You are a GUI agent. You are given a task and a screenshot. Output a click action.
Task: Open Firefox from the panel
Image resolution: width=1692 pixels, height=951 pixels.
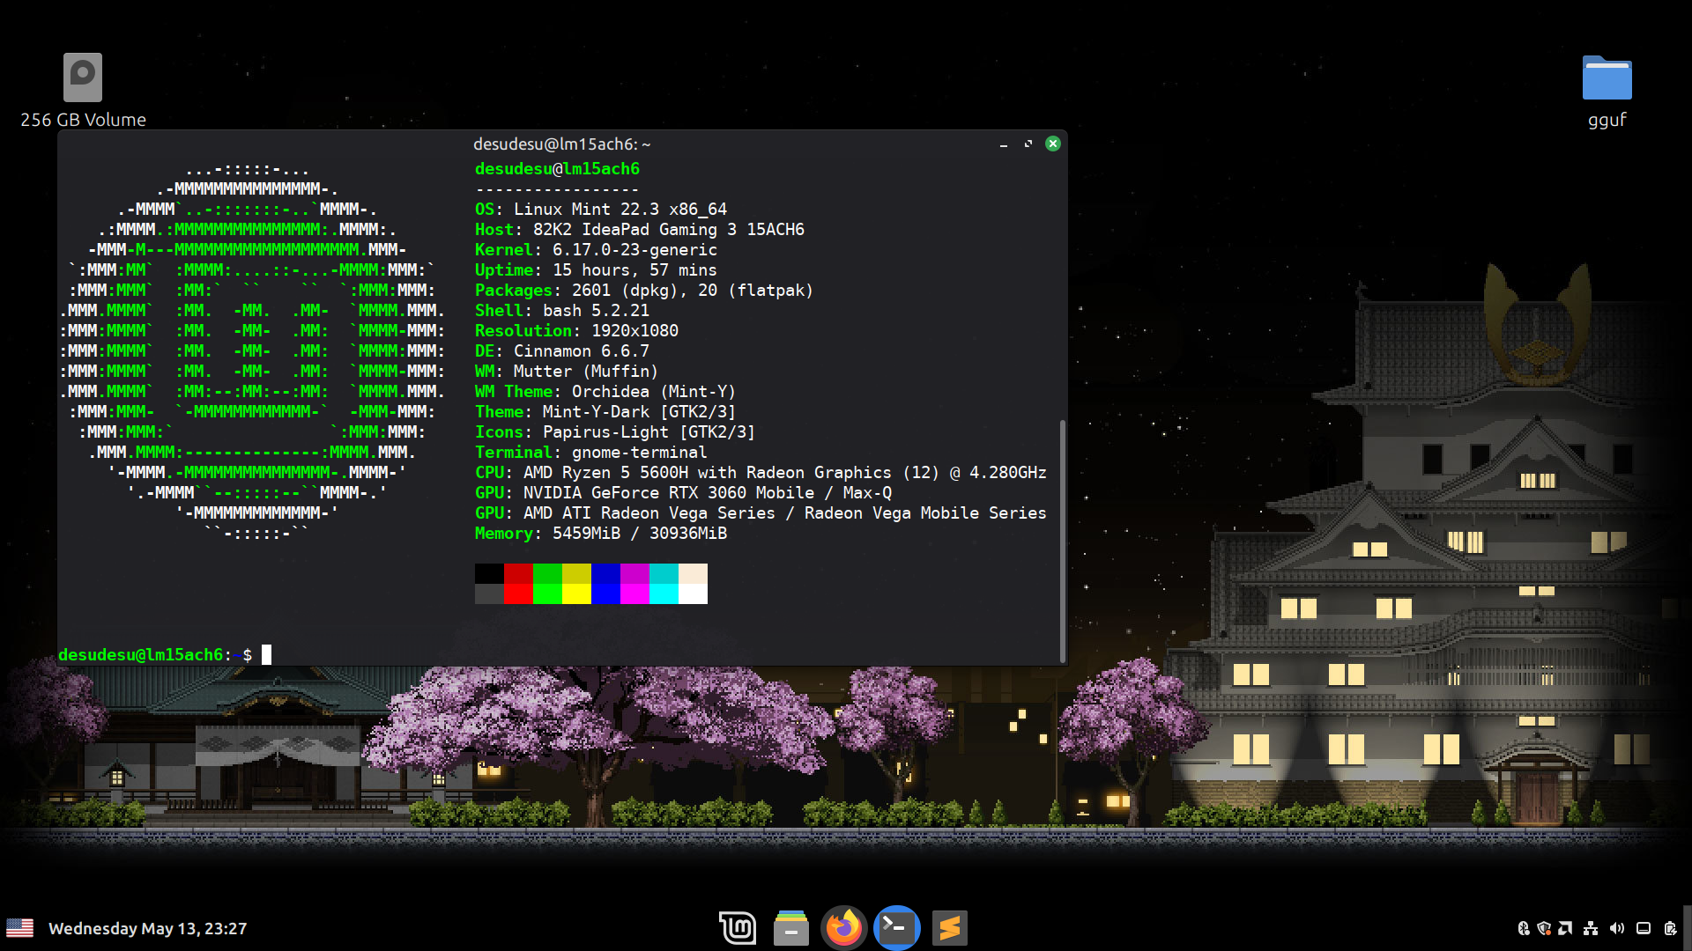click(843, 928)
